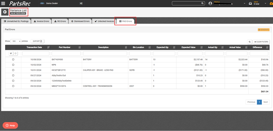Sort by Actual Value column arrows
This screenshot has width=273, height=131.
pyautogui.click(x=246, y=47)
